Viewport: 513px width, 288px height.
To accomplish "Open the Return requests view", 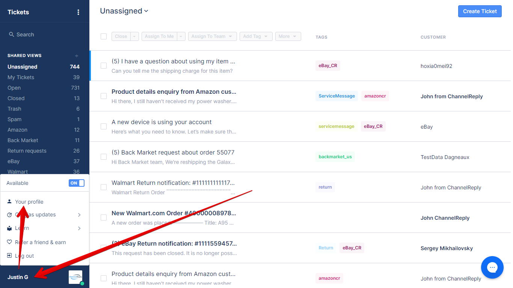I will tap(44, 151).
